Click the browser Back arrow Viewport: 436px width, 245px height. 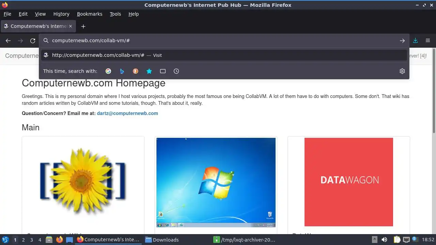8,40
